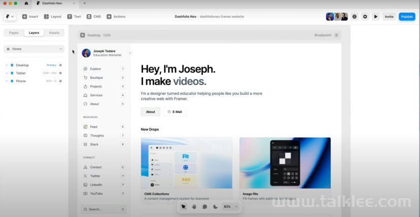The height and width of the screenshot is (217, 420).
Task: Click the Desktop breakpoint play icon
Action: pyautogui.click(x=83, y=35)
